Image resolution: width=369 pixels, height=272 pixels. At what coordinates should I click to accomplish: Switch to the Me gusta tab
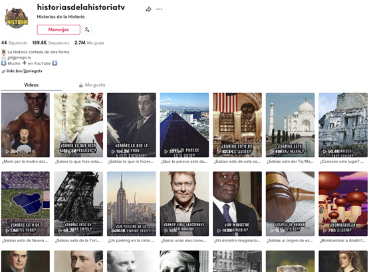[92, 85]
